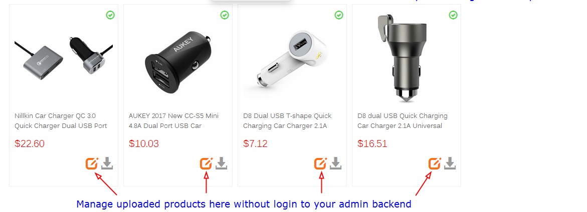
Task: Toggle green checkmark on D8 T-shape card
Action: pyautogui.click(x=338, y=15)
